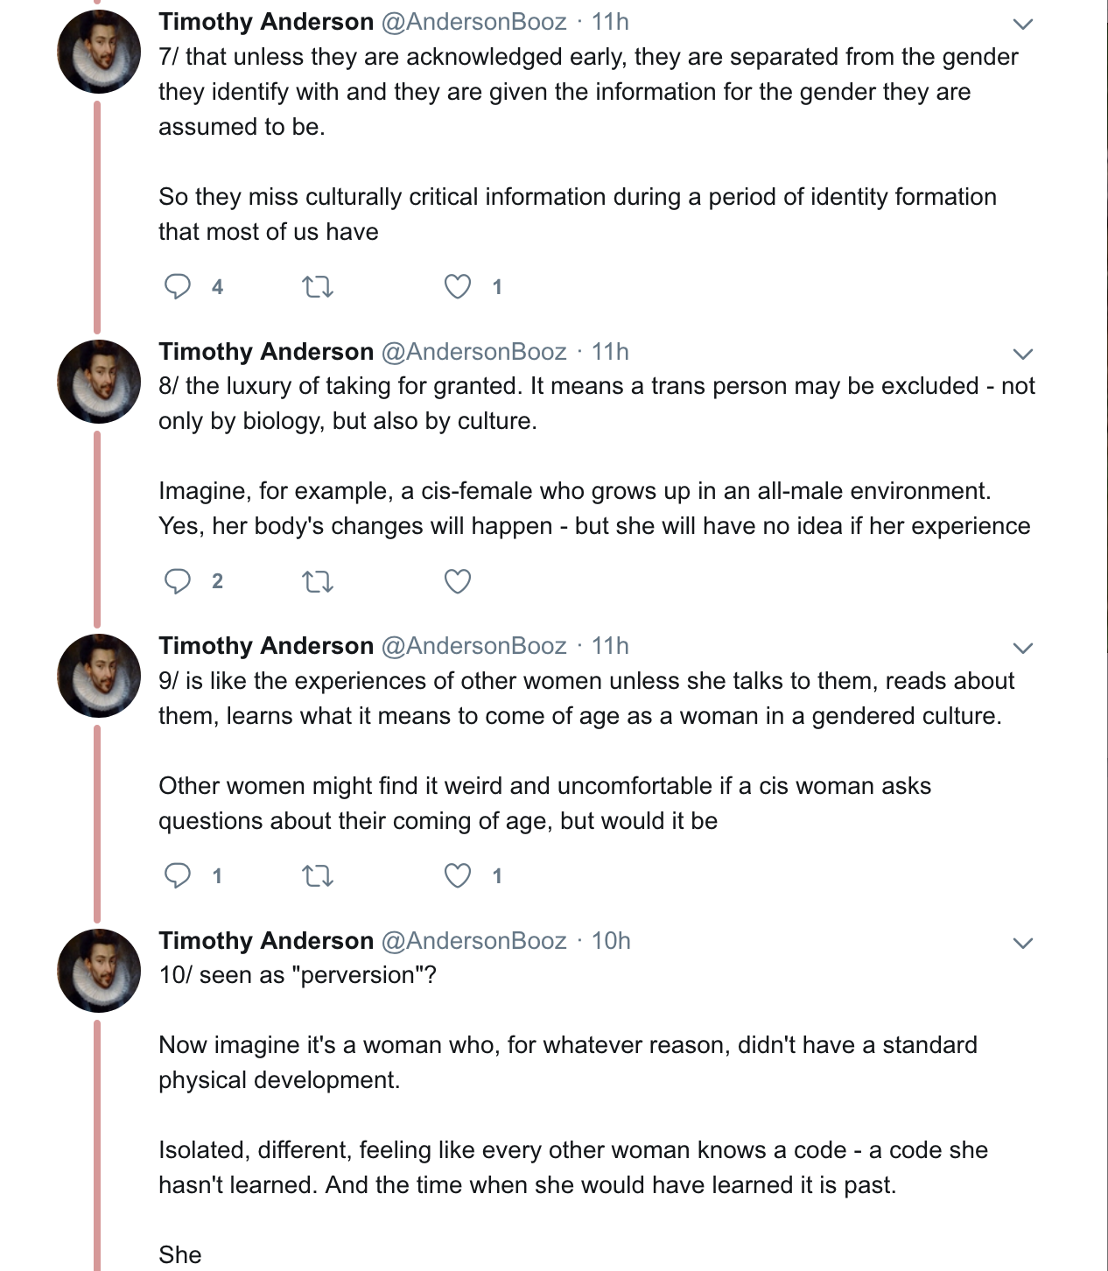Like the 8/ tweet with no likes
This screenshot has height=1271, width=1108.
pos(458,581)
